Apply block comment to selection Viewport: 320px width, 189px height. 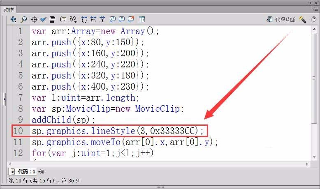pyautogui.click(x=112, y=19)
